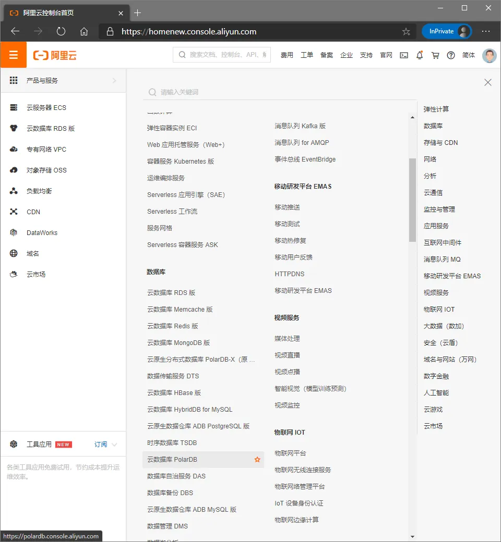Viewport: 501px width, 542px height.
Task: Jump to 弹性计算 category
Action: coord(436,109)
